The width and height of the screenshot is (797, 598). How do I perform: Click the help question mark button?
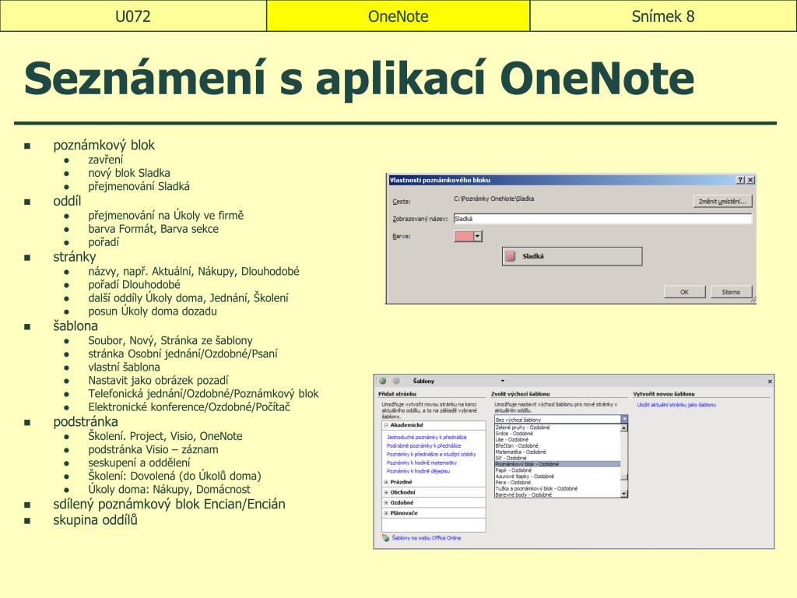pyautogui.click(x=741, y=180)
